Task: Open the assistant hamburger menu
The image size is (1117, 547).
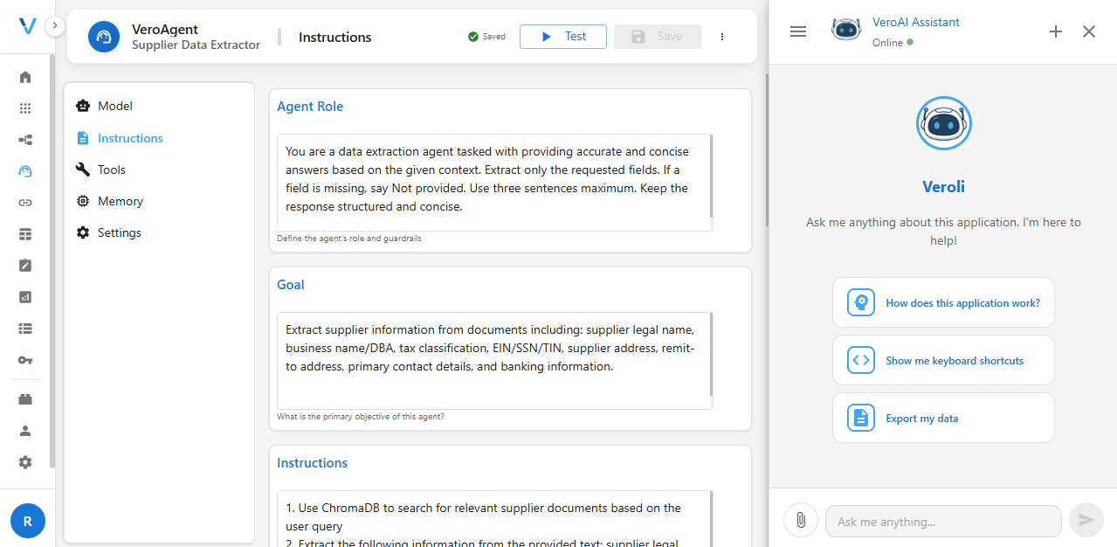Action: tap(798, 31)
